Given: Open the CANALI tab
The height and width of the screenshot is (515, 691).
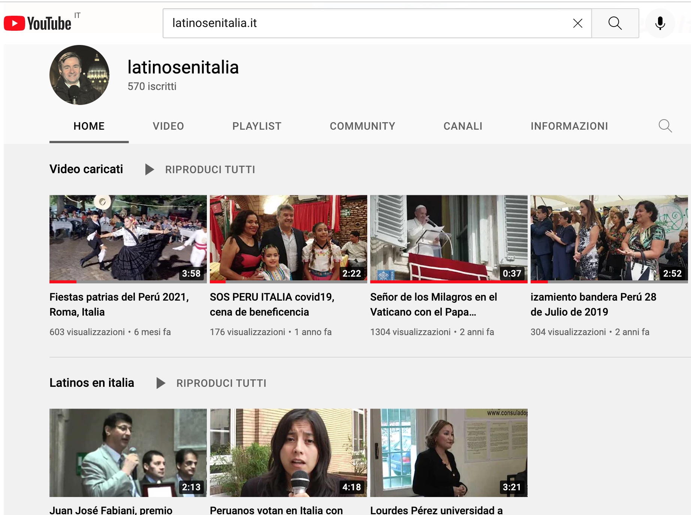Looking at the screenshot, I should (x=463, y=126).
